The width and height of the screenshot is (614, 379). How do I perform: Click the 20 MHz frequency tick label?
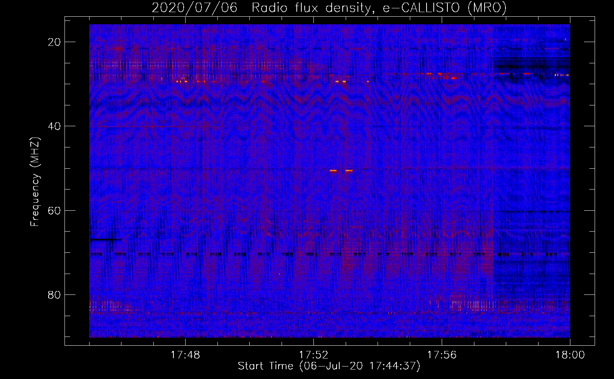pyautogui.click(x=54, y=42)
